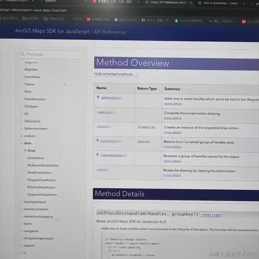The width and height of the screenshot is (259, 259).
Task: Open the Hide inherited methods dropdown
Action: tap(116, 74)
